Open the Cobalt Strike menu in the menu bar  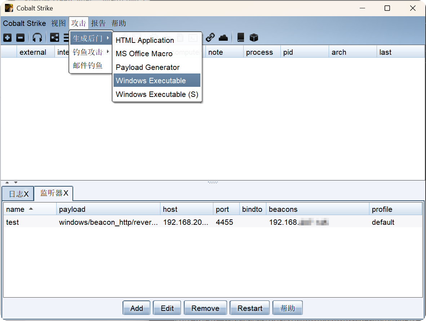25,23
